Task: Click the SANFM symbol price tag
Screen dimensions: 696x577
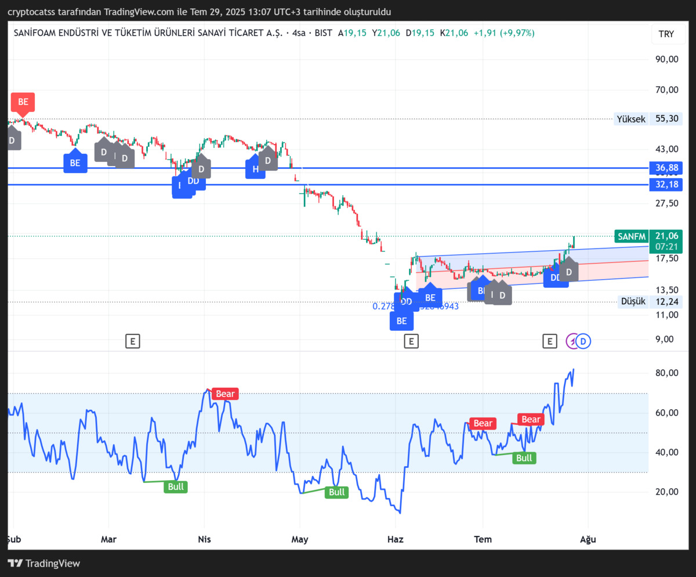Action: 631,236
